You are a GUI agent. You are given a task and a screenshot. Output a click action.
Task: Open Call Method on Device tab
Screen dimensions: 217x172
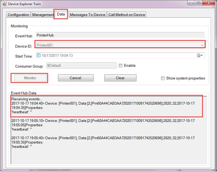click(x=127, y=15)
